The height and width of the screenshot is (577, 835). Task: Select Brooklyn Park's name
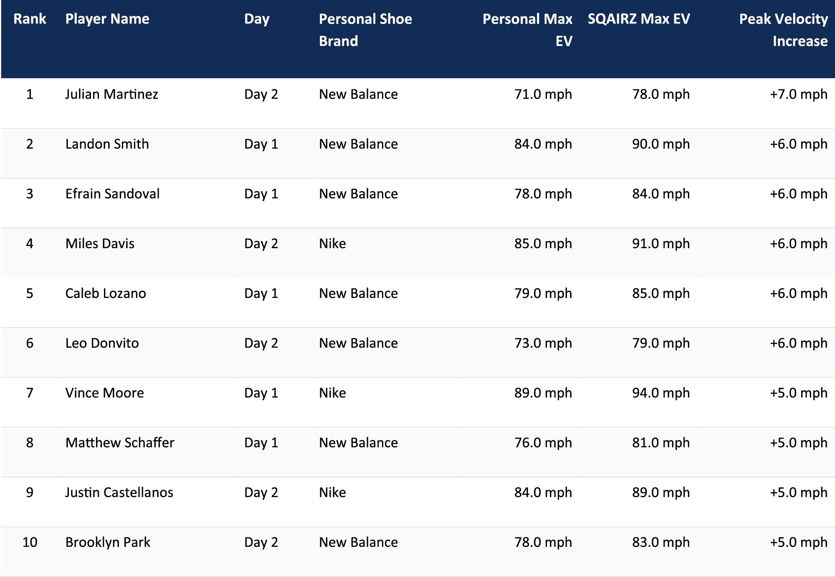[108, 542]
